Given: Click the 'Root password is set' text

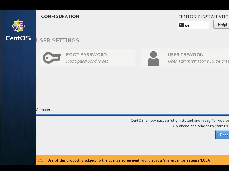Looking at the screenshot, I should 87,61.
